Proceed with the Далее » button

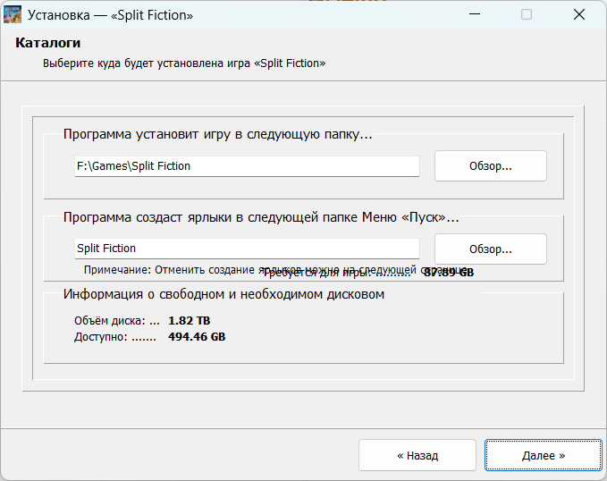[543, 455]
